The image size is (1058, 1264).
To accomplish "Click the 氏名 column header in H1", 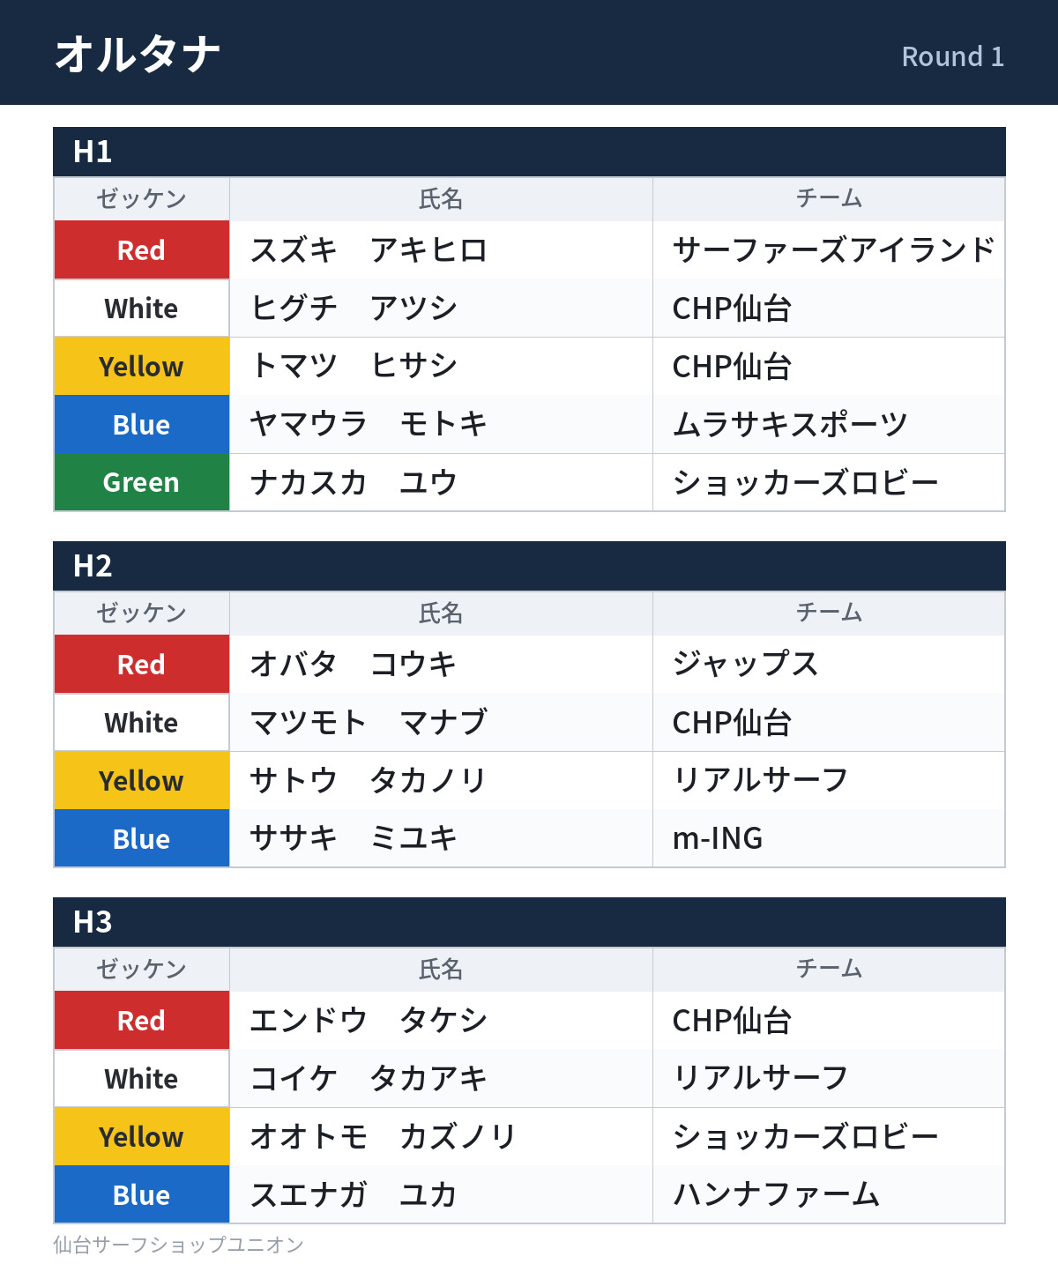I will [x=441, y=199].
